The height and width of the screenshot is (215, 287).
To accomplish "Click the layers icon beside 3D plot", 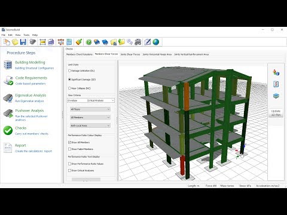I will [x=276, y=96].
